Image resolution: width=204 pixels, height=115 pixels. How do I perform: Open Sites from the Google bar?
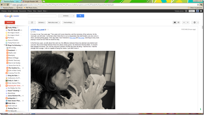pos(35,11)
